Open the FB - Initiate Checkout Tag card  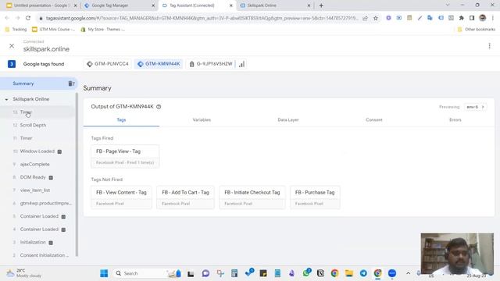click(x=252, y=197)
